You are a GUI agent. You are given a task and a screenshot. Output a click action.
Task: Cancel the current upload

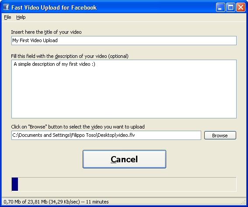coord(124,159)
